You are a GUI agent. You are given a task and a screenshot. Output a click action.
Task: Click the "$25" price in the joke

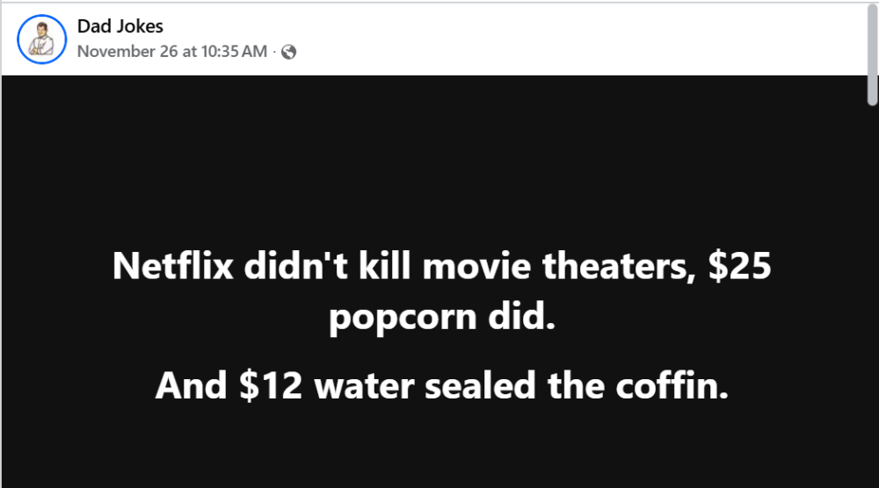[x=739, y=266]
